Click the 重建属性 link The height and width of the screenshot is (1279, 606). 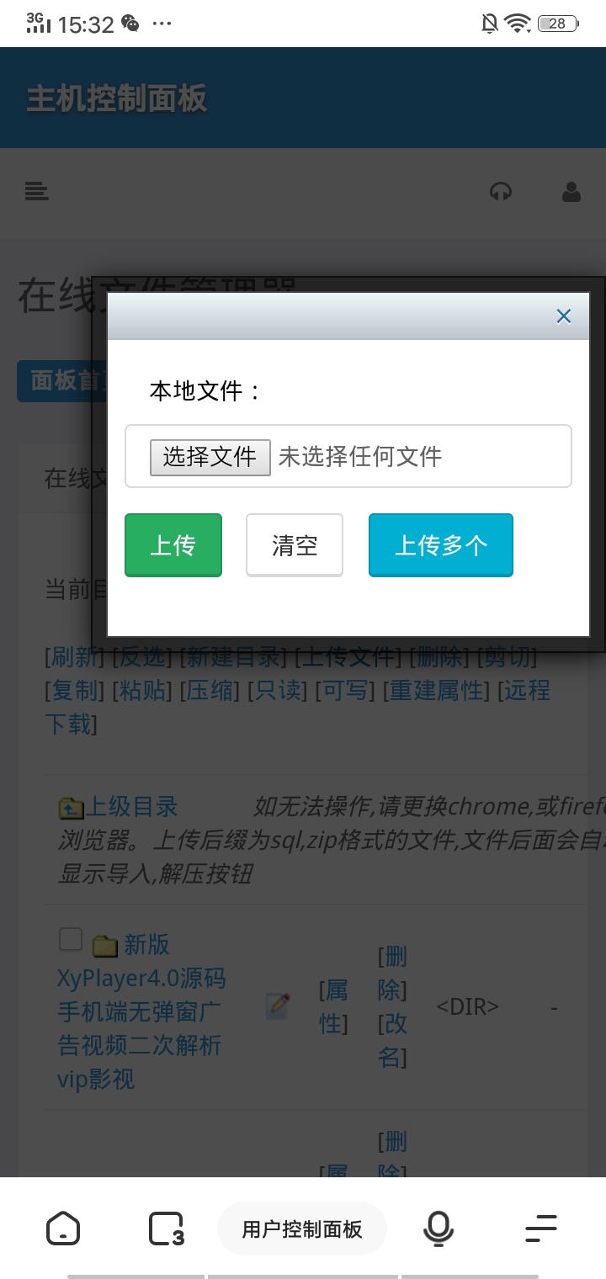(438, 690)
